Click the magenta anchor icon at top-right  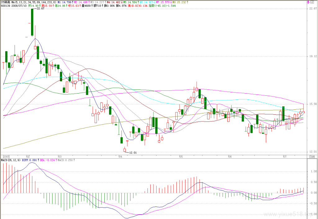click(308, 2)
